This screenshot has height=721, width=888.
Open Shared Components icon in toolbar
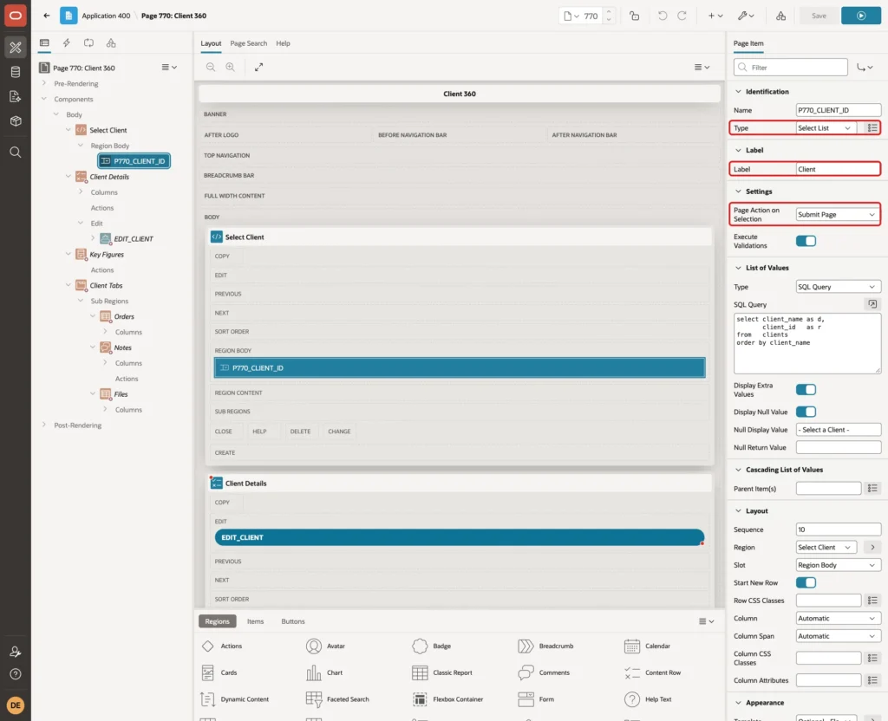pos(781,16)
